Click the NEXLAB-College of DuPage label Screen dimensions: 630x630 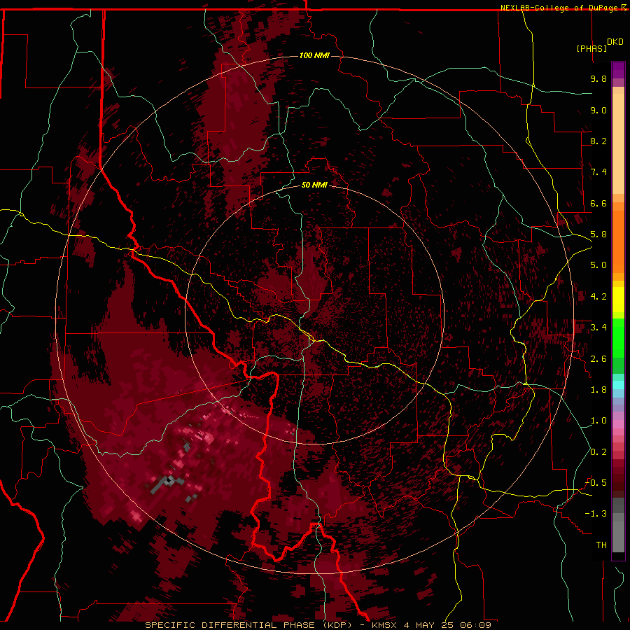[560, 8]
